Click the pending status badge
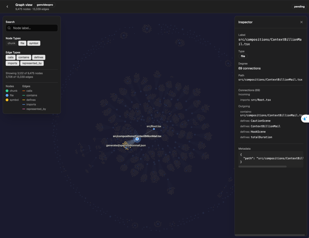 (299, 7)
